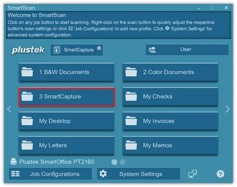Select the second page indicator dot

pos(123,162)
